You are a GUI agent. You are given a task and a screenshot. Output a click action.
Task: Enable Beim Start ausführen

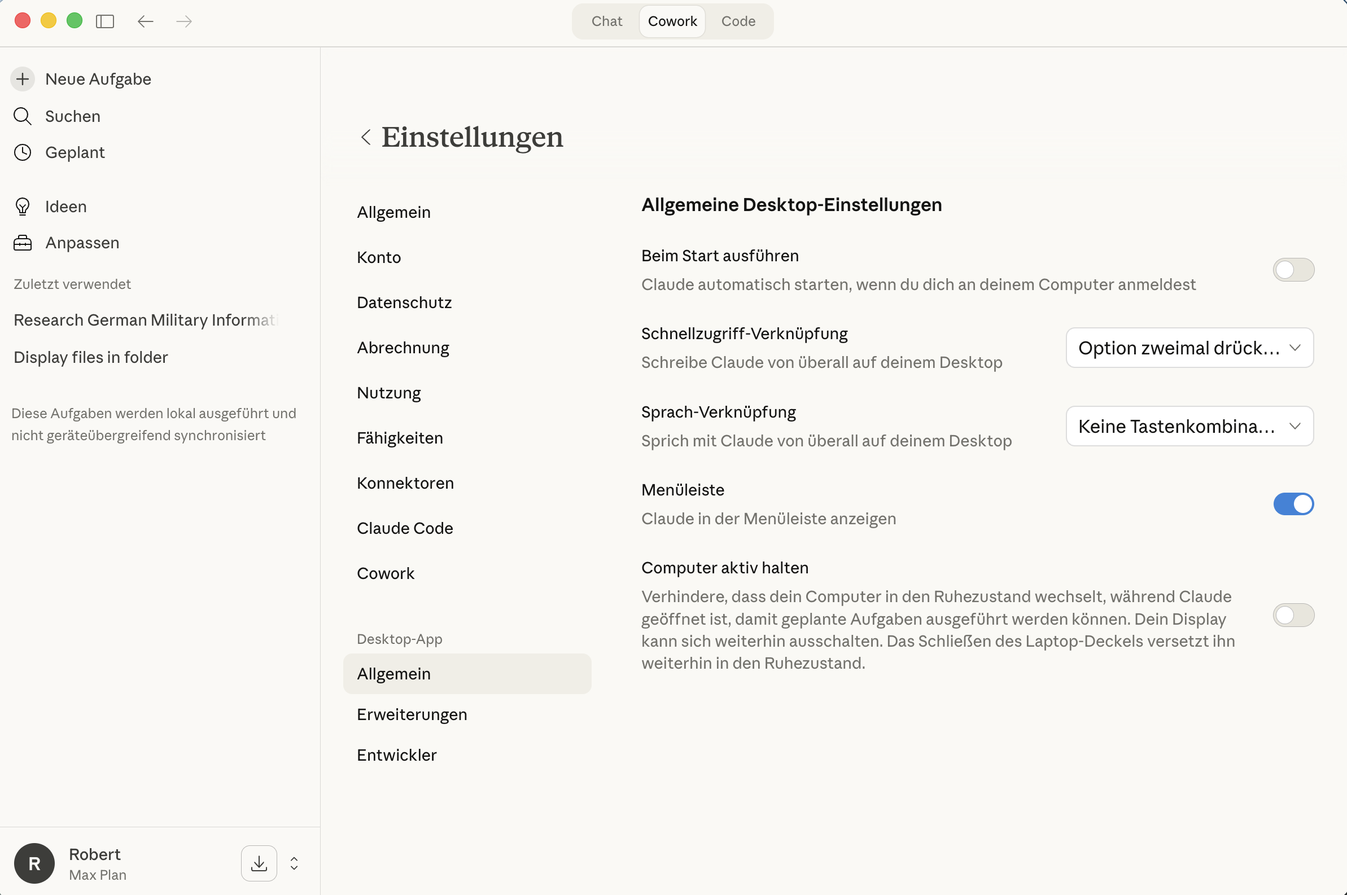1293,269
